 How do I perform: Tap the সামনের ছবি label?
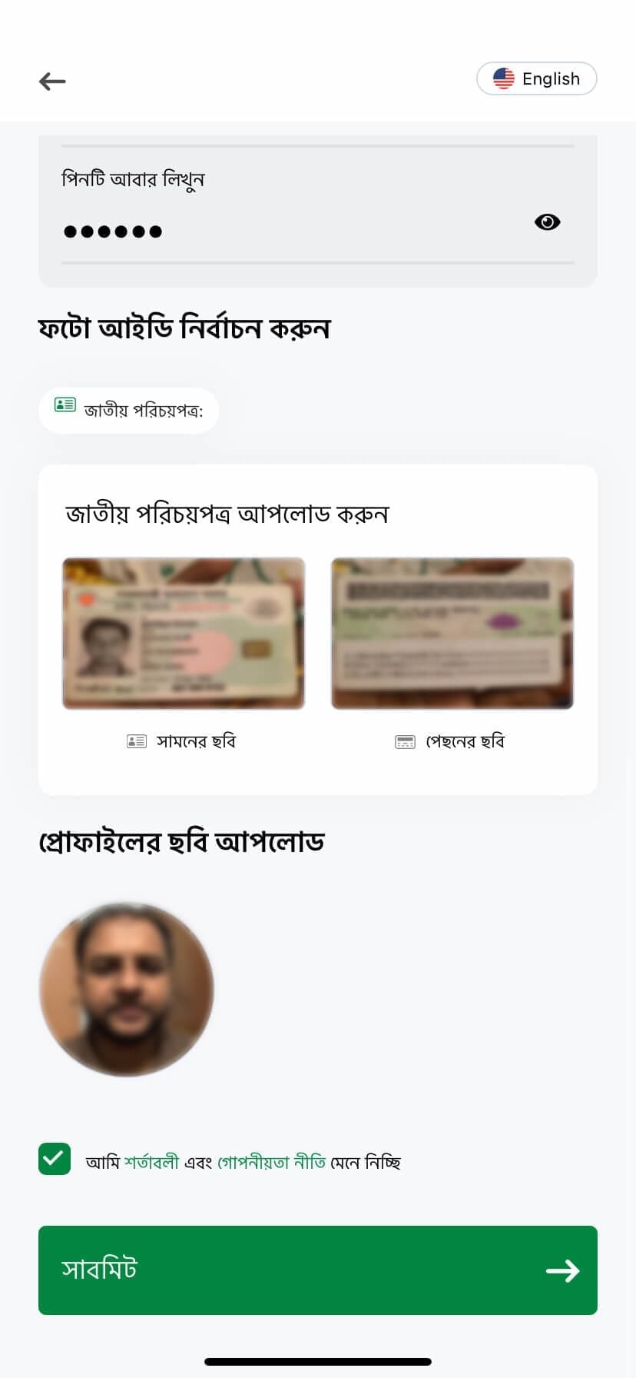(196, 741)
